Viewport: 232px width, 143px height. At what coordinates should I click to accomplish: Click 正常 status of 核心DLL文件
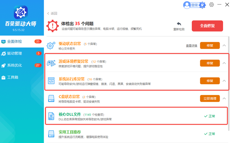pos(210,116)
